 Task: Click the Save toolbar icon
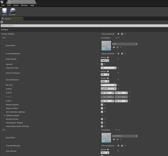pyautogui.click(x=4, y=12)
